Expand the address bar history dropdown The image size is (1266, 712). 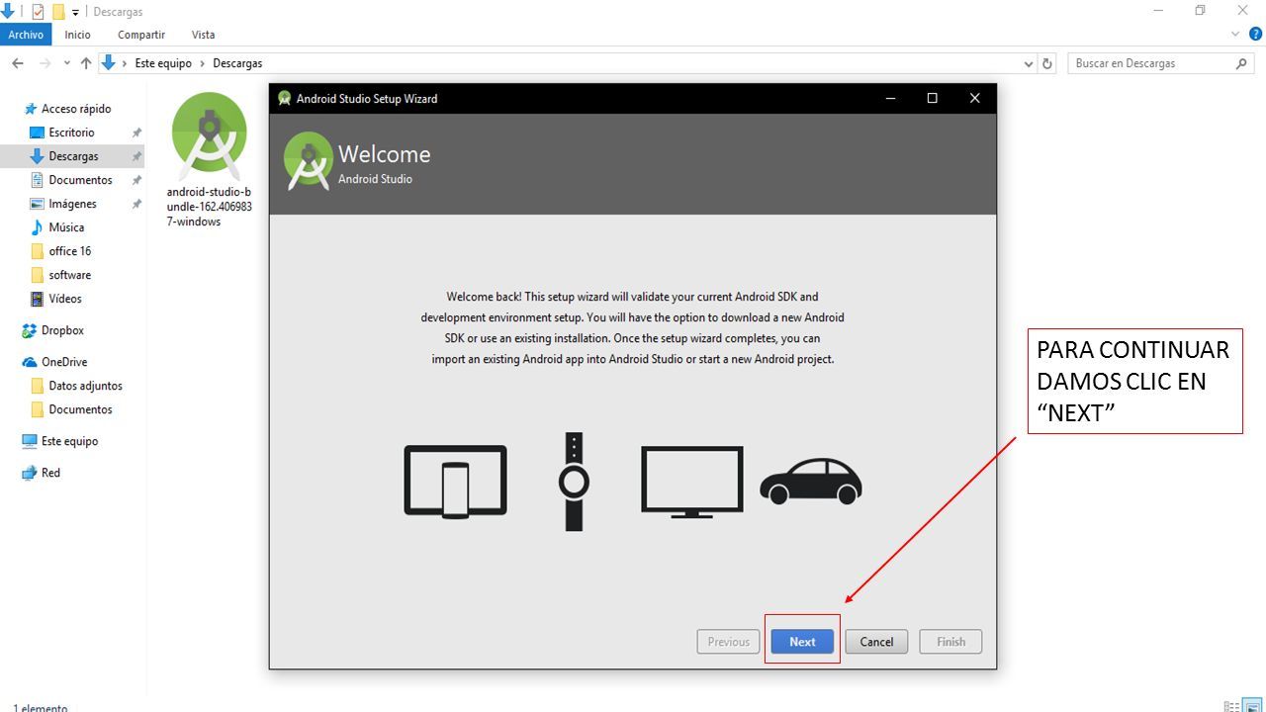(x=1028, y=63)
